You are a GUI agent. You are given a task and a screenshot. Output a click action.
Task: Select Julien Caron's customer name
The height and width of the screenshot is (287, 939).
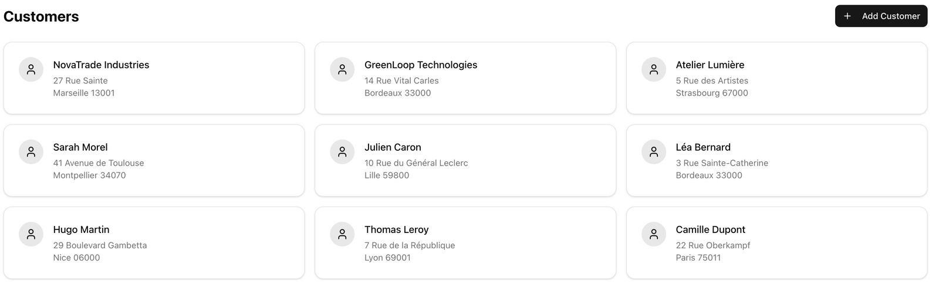point(393,147)
